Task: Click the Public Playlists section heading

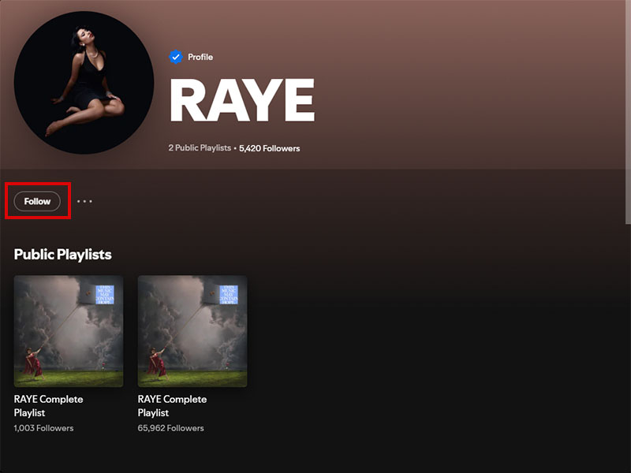Action: point(63,254)
